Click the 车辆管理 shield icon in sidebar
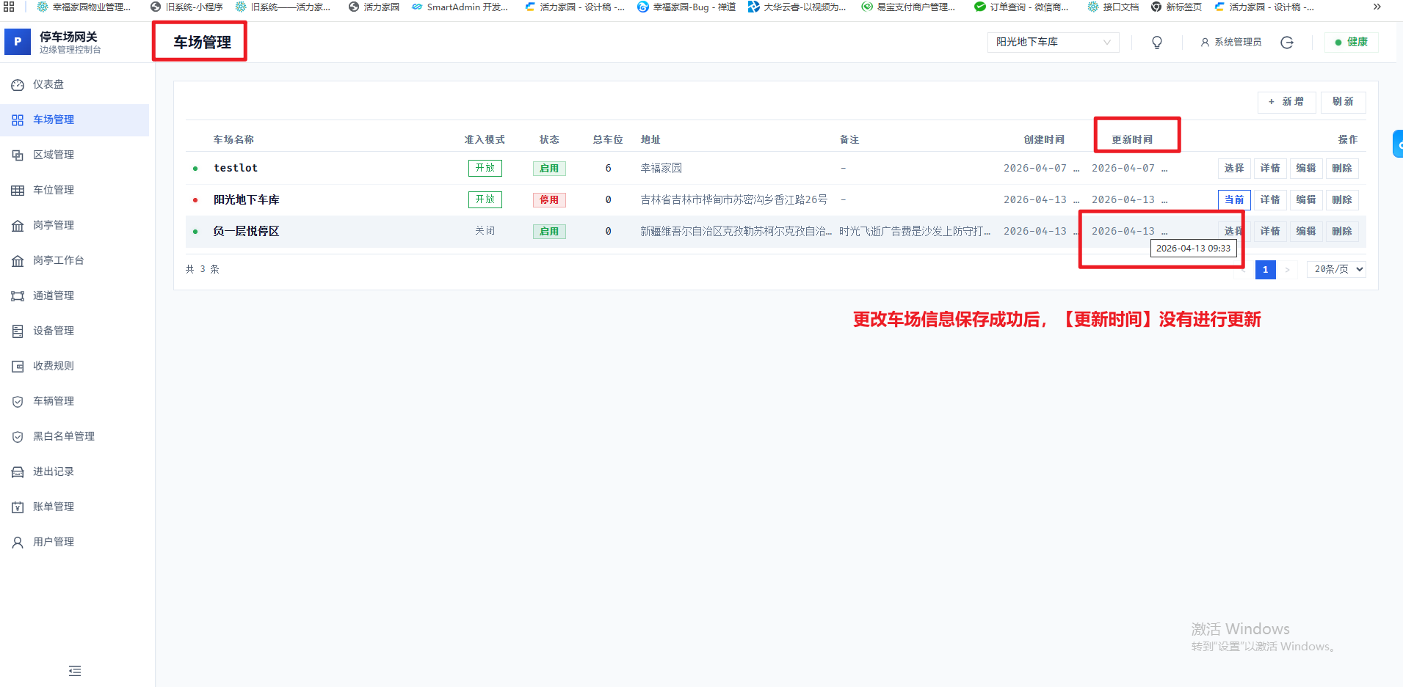The width and height of the screenshot is (1403, 687). coord(18,402)
